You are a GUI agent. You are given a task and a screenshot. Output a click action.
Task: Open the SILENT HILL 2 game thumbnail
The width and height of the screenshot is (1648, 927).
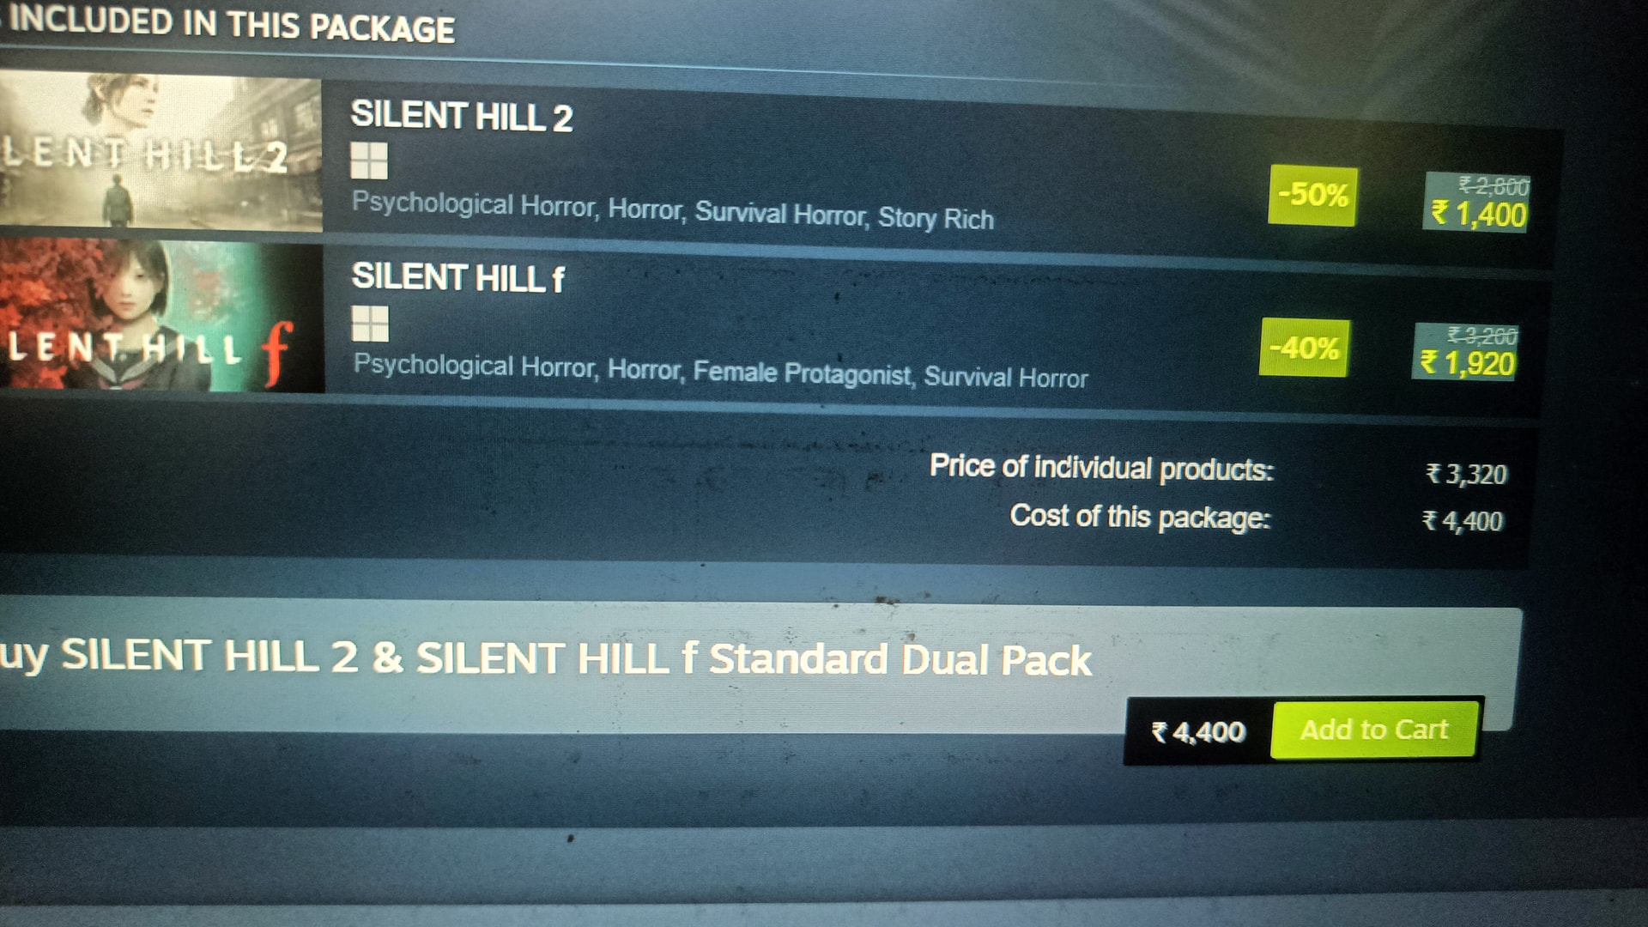pos(161,152)
